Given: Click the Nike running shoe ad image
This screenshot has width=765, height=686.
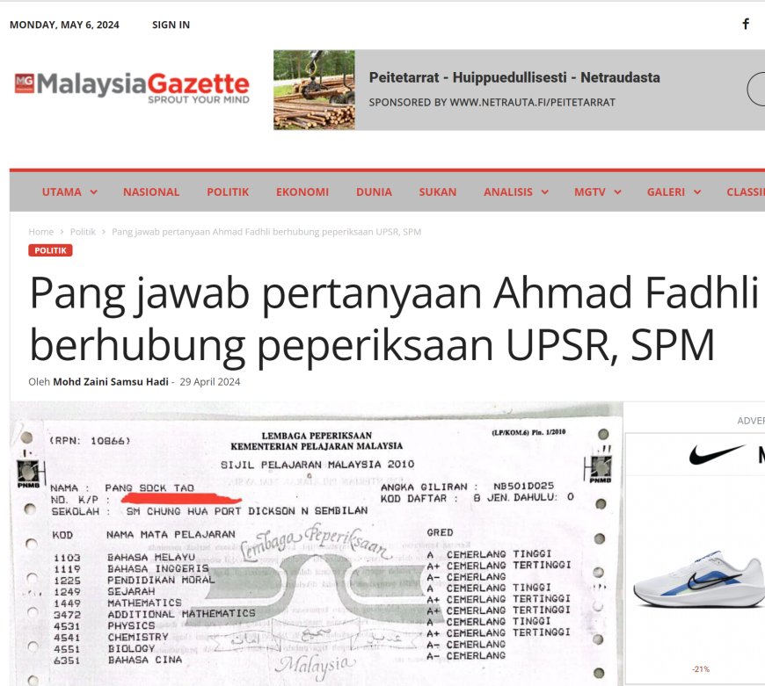Looking at the screenshot, I should pos(698,580).
